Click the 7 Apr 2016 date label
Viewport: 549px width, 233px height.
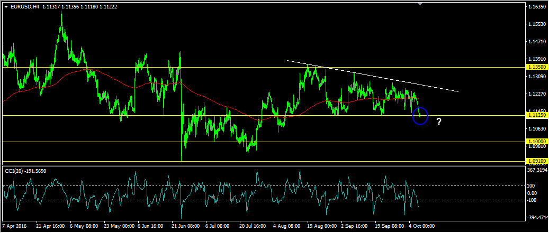click(14, 226)
